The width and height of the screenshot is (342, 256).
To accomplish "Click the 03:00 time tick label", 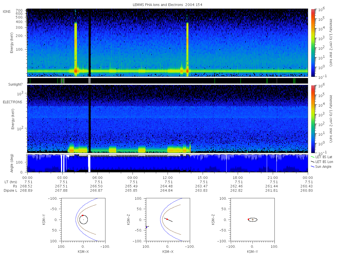I will click(62, 177).
